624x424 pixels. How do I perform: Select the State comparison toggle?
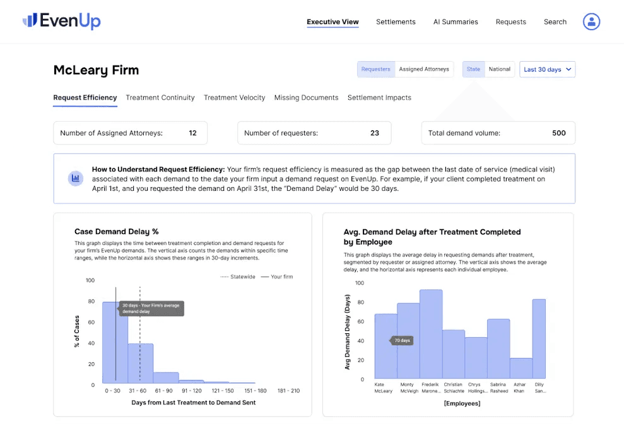click(473, 69)
